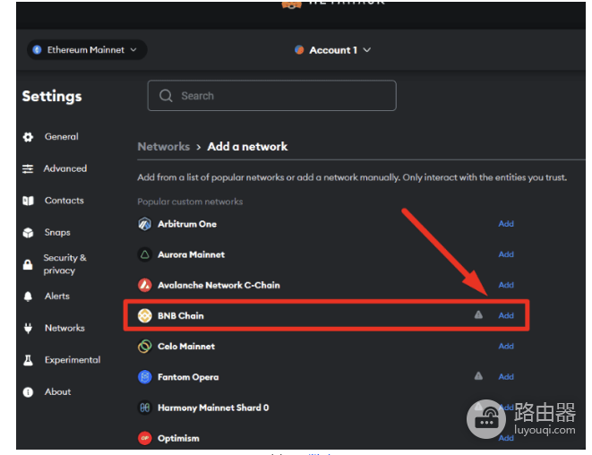The image size is (592, 455).
Task: Click the Settings page title
Action: click(x=52, y=97)
